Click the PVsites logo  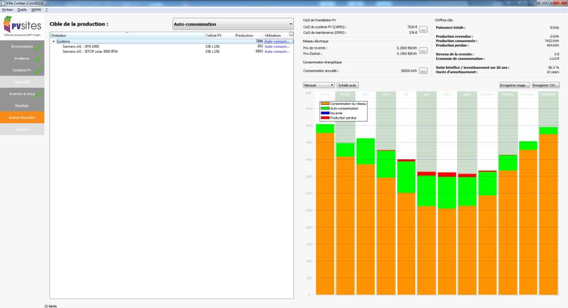(22, 26)
